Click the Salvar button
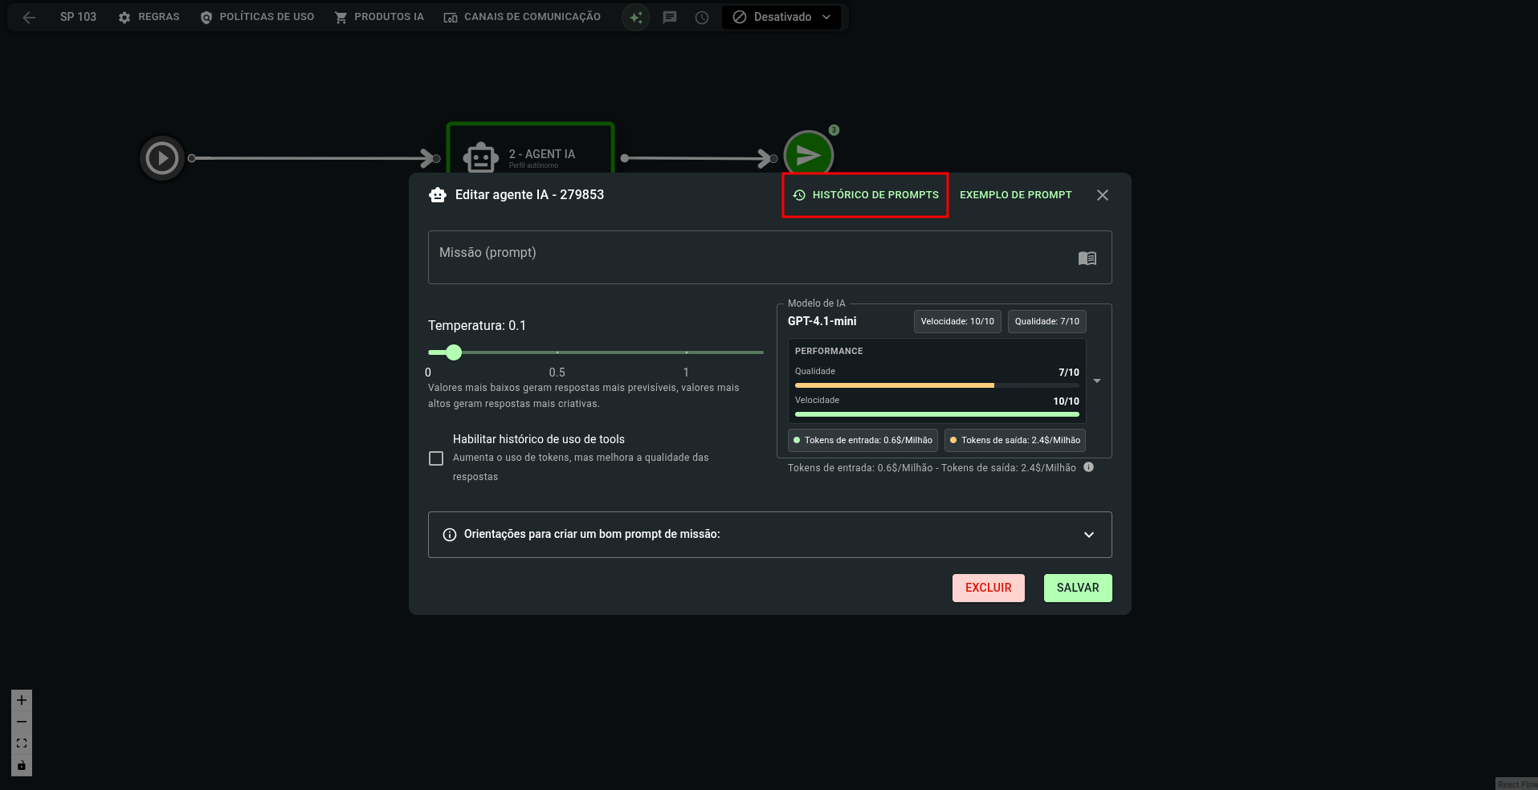The height and width of the screenshot is (790, 1538). [x=1077, y=588]
